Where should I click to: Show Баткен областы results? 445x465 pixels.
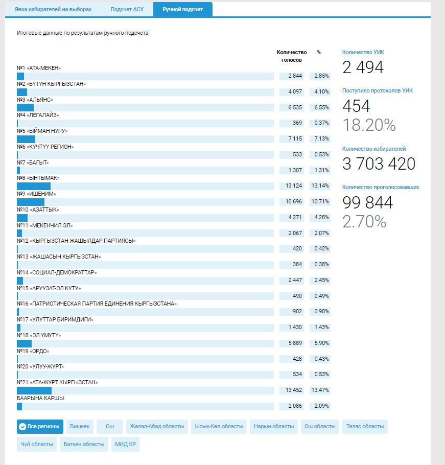click(x=84, y=444)
